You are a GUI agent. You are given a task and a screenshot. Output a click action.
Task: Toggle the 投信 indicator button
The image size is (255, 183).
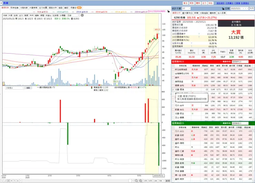16,15
